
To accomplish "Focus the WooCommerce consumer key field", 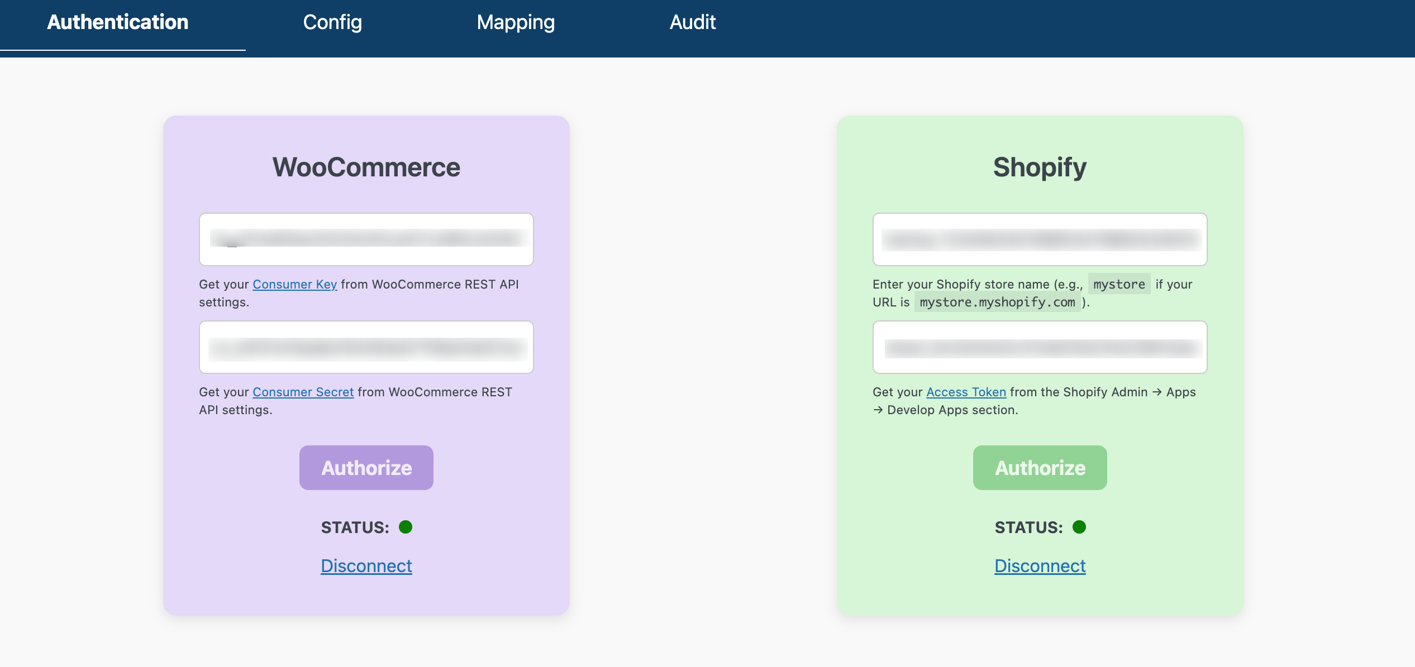I will [x=366, y=239].
